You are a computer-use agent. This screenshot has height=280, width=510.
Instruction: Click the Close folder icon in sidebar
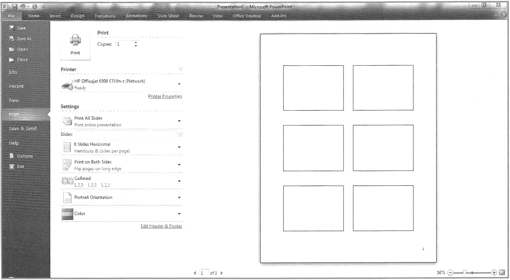(12, 60)
